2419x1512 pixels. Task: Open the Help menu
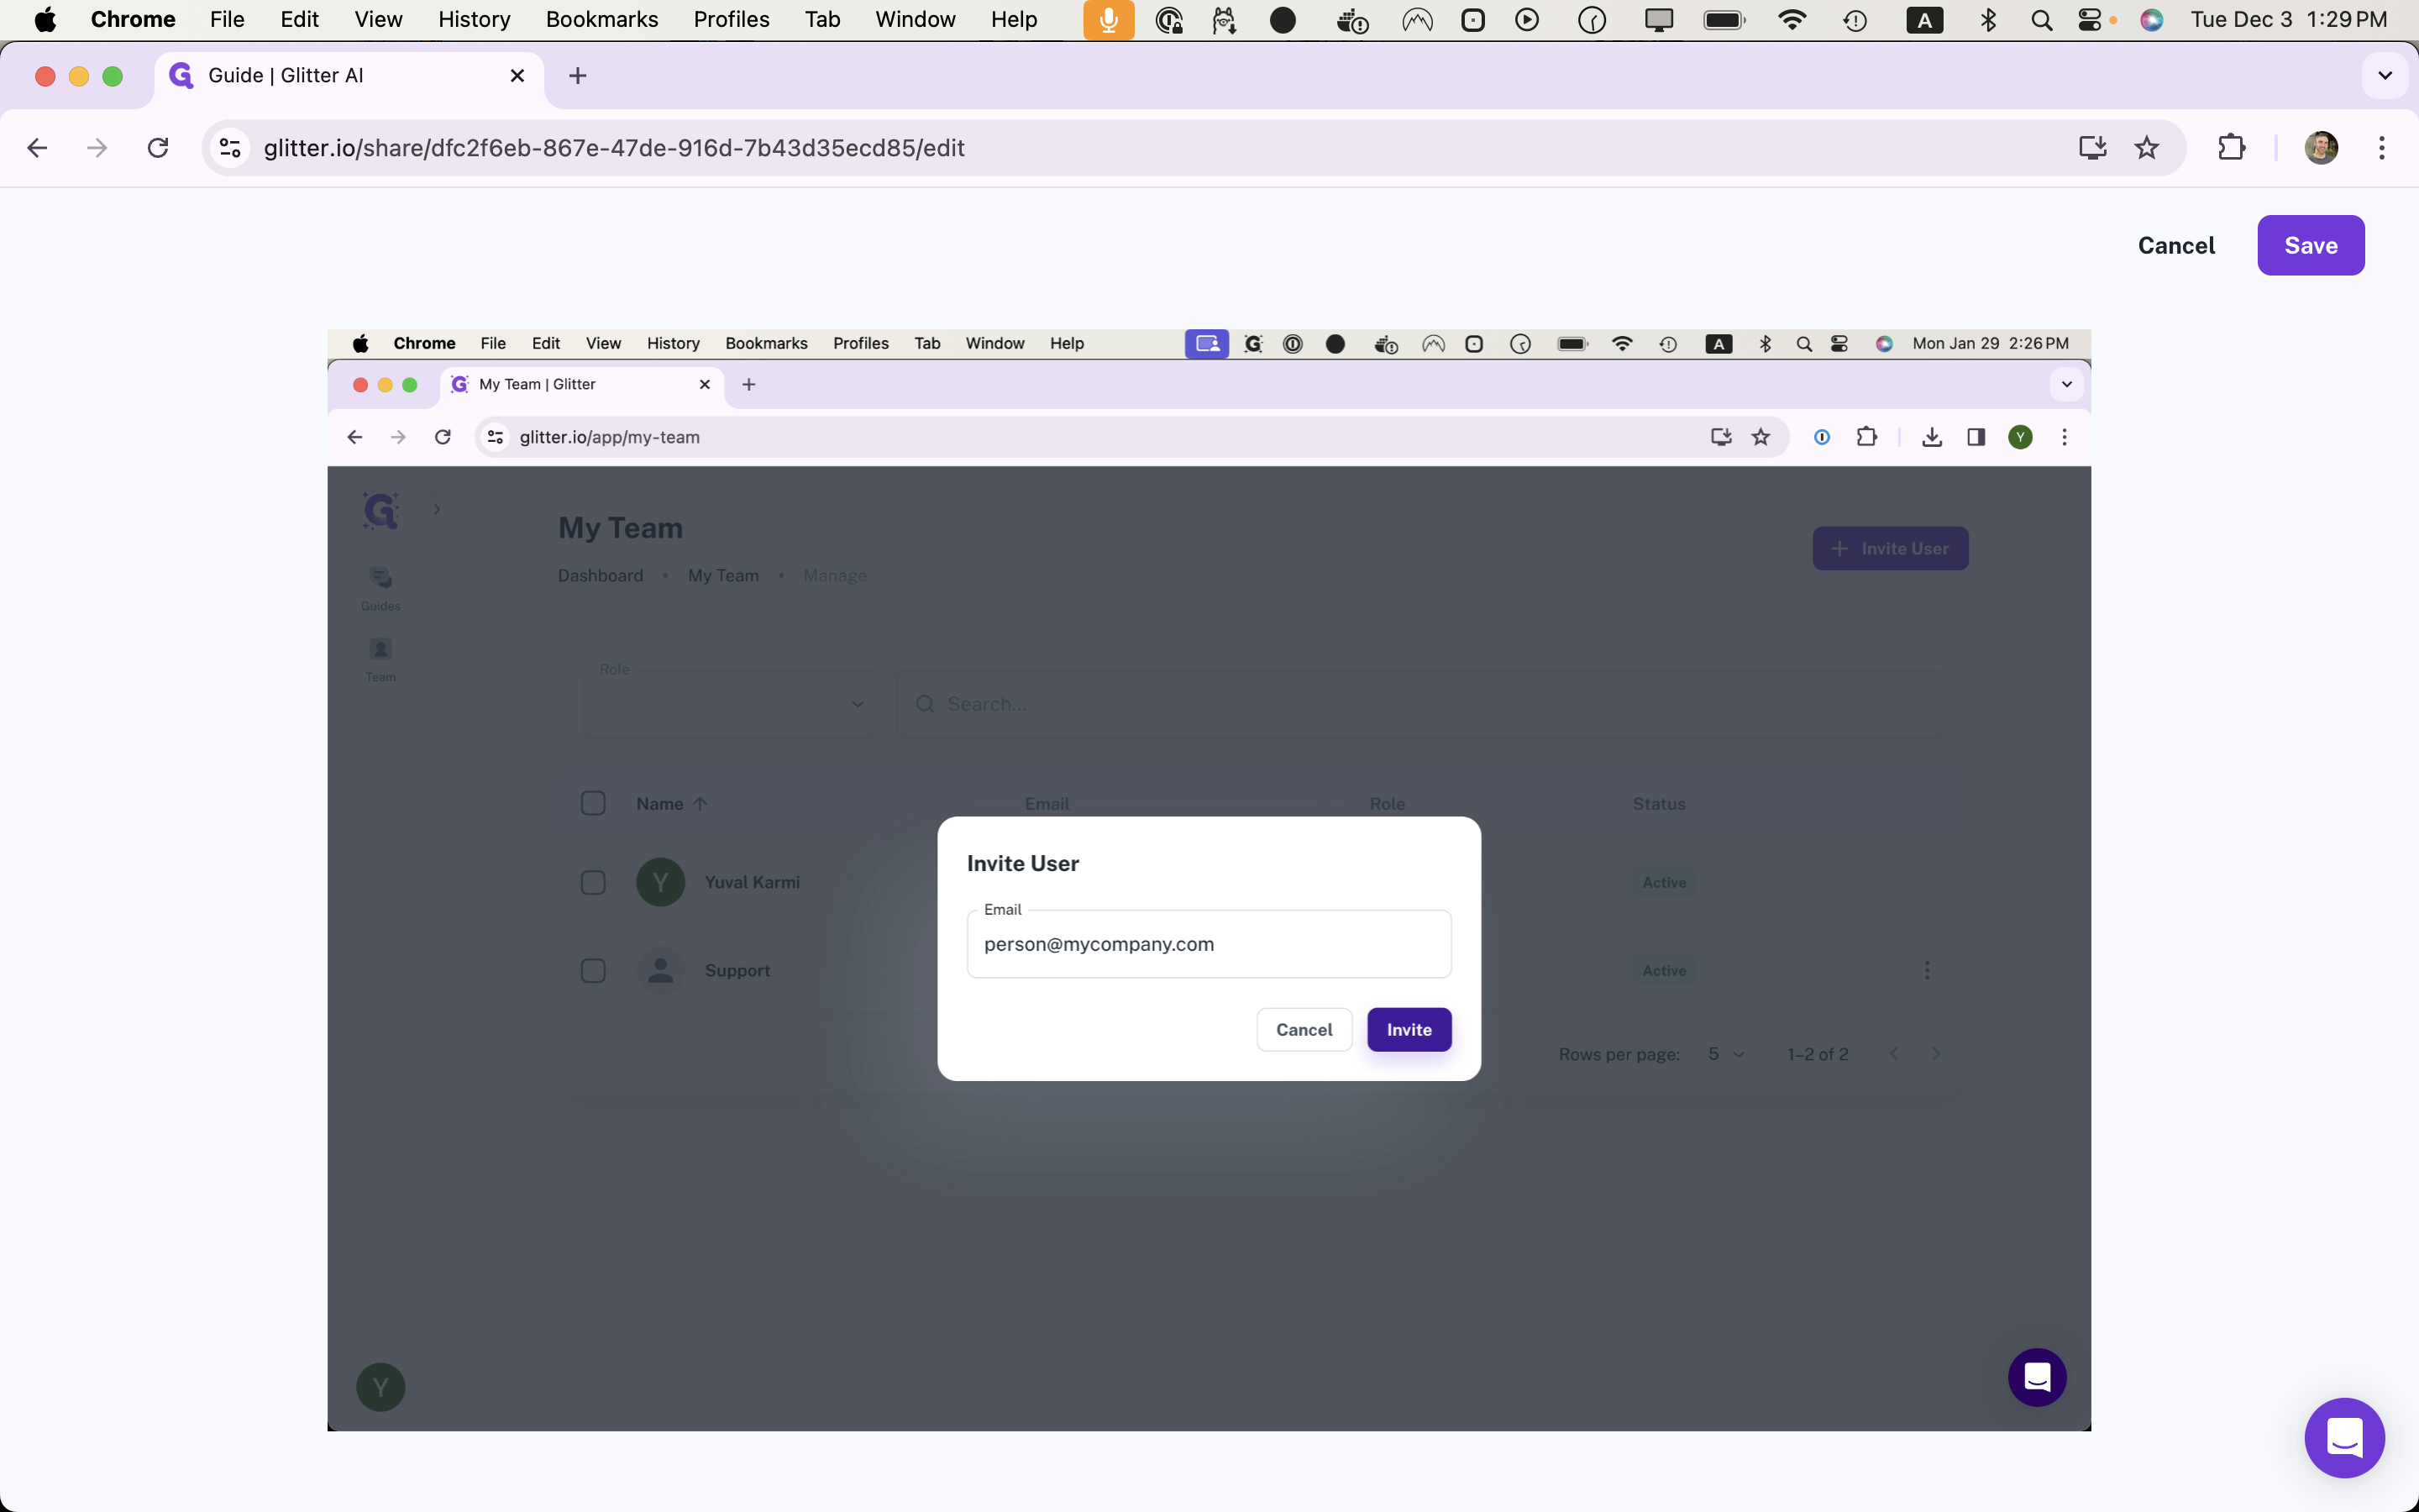point(1014,19)
